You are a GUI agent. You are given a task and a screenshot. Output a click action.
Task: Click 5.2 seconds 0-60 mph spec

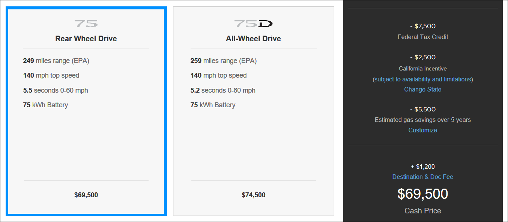[x=223, y=90]
